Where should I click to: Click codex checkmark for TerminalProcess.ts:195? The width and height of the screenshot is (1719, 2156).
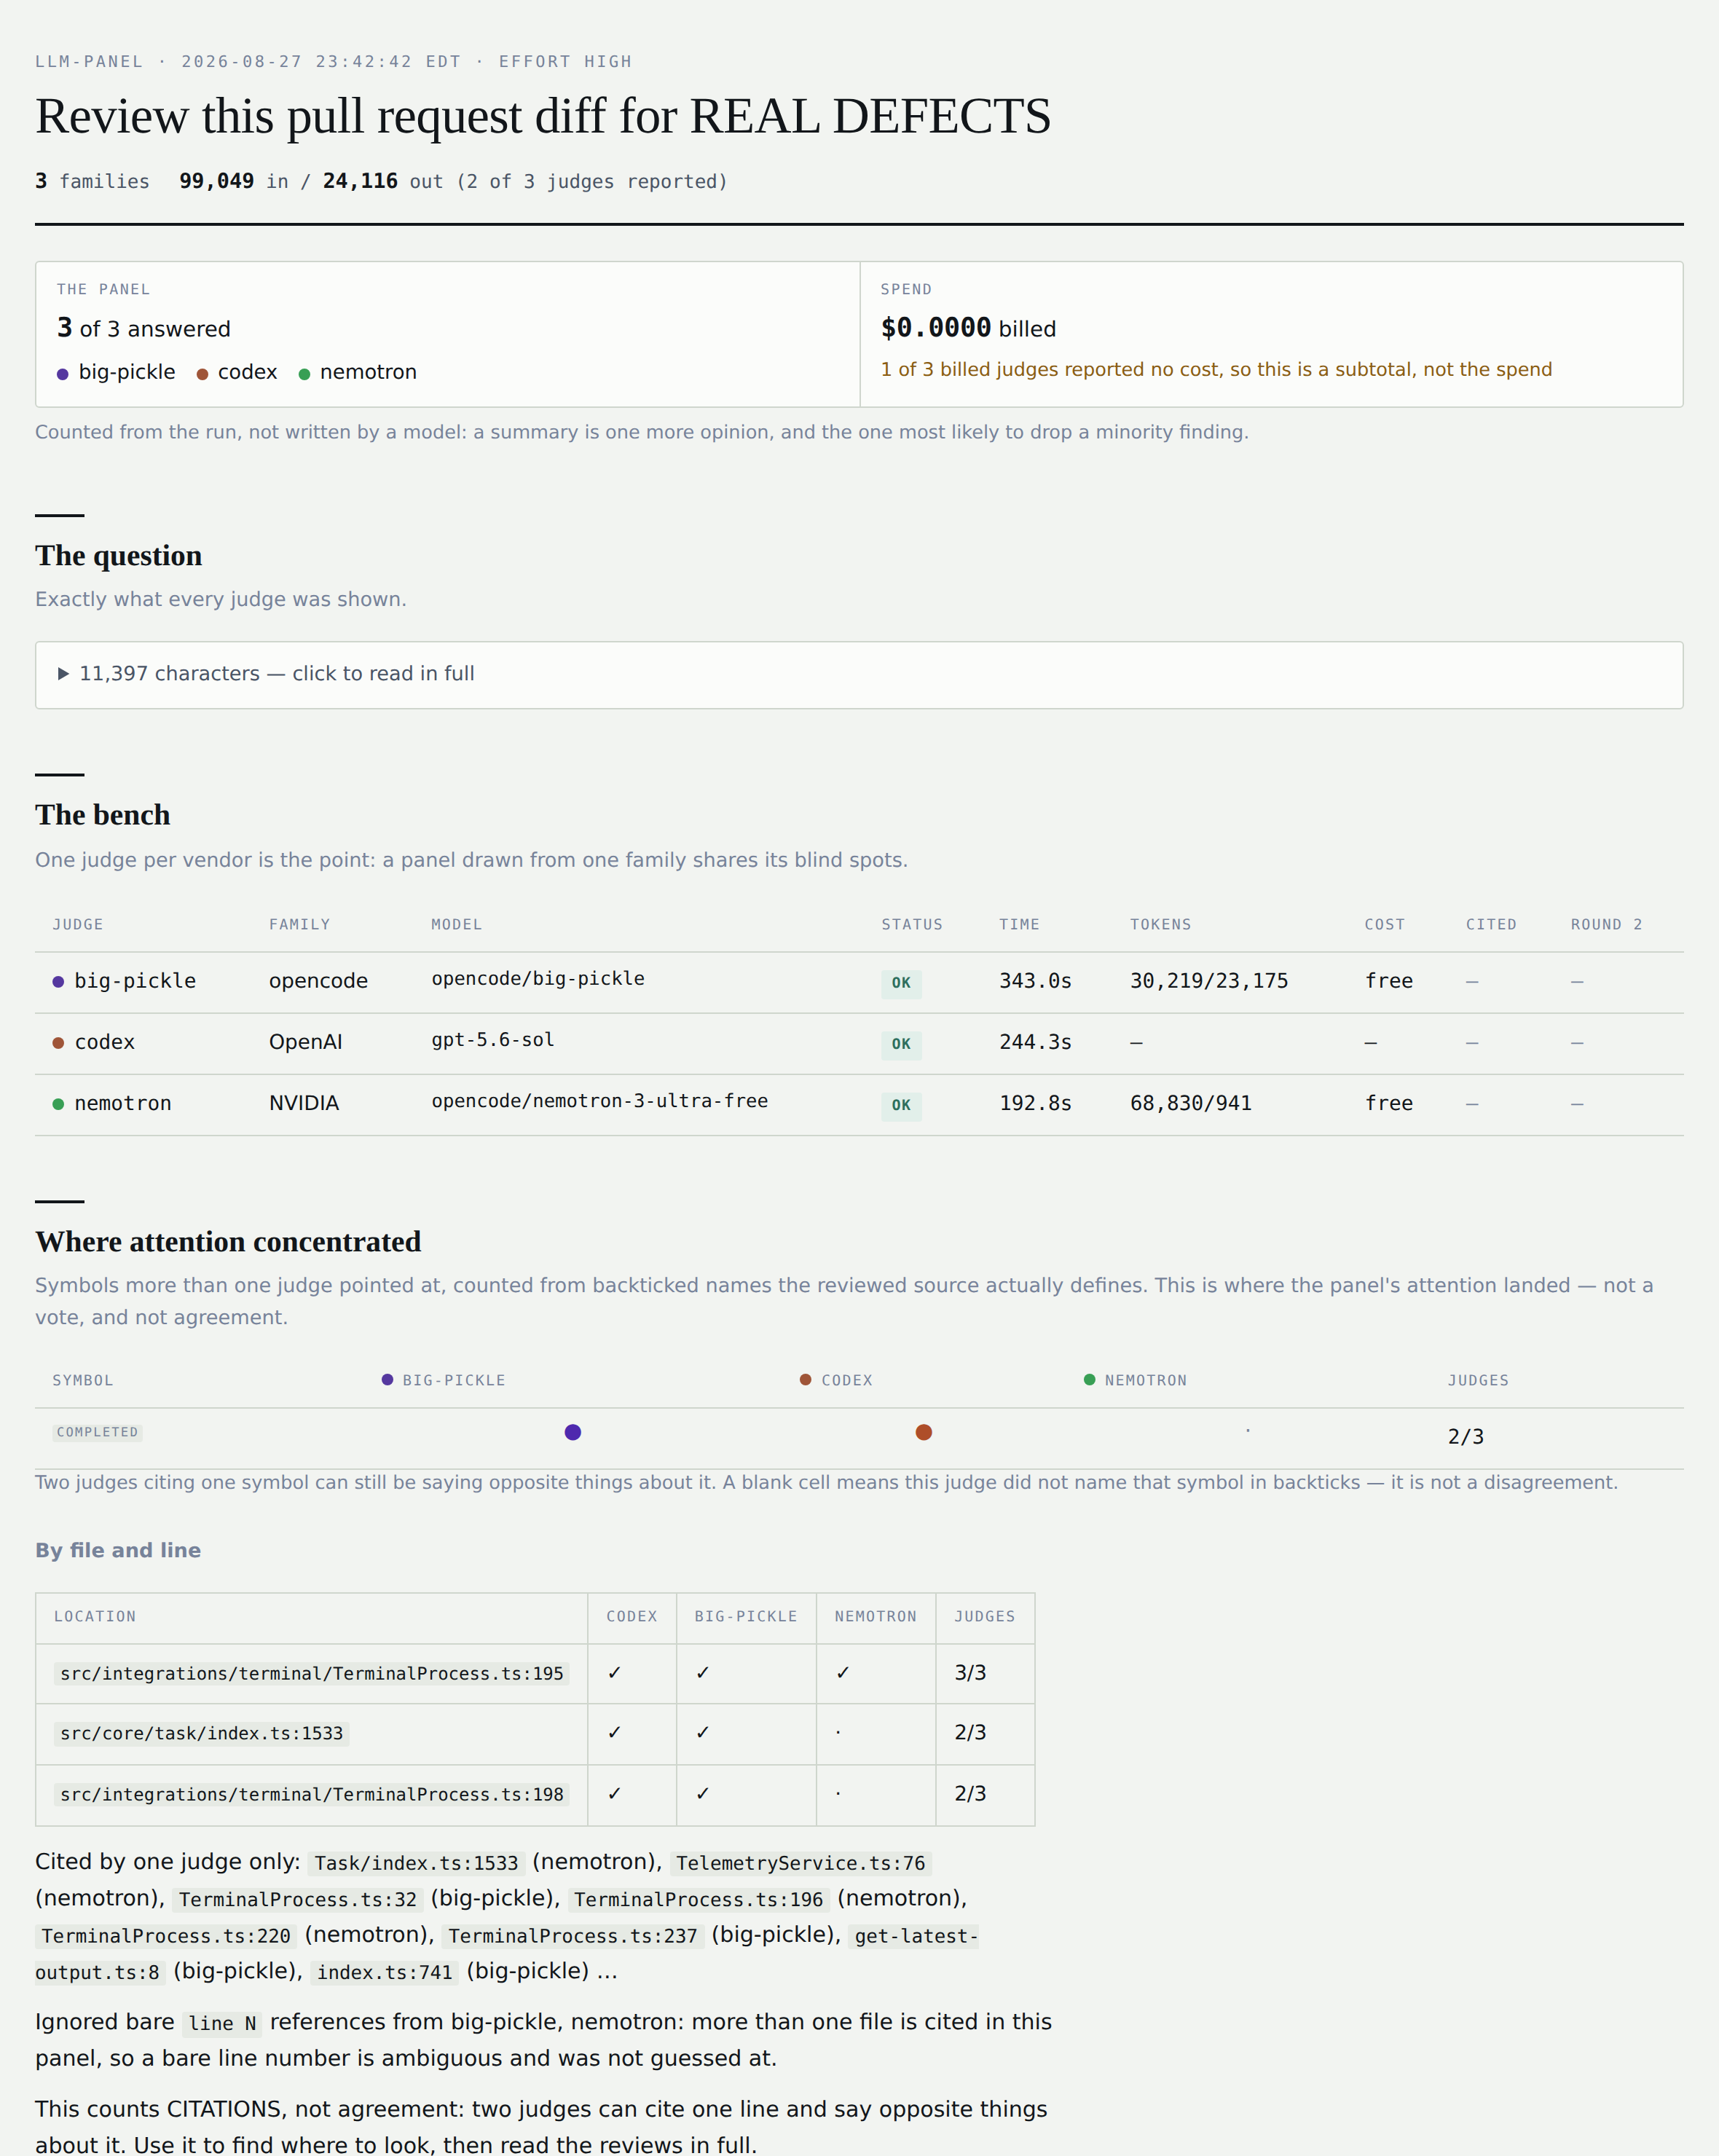[614, 1673]
